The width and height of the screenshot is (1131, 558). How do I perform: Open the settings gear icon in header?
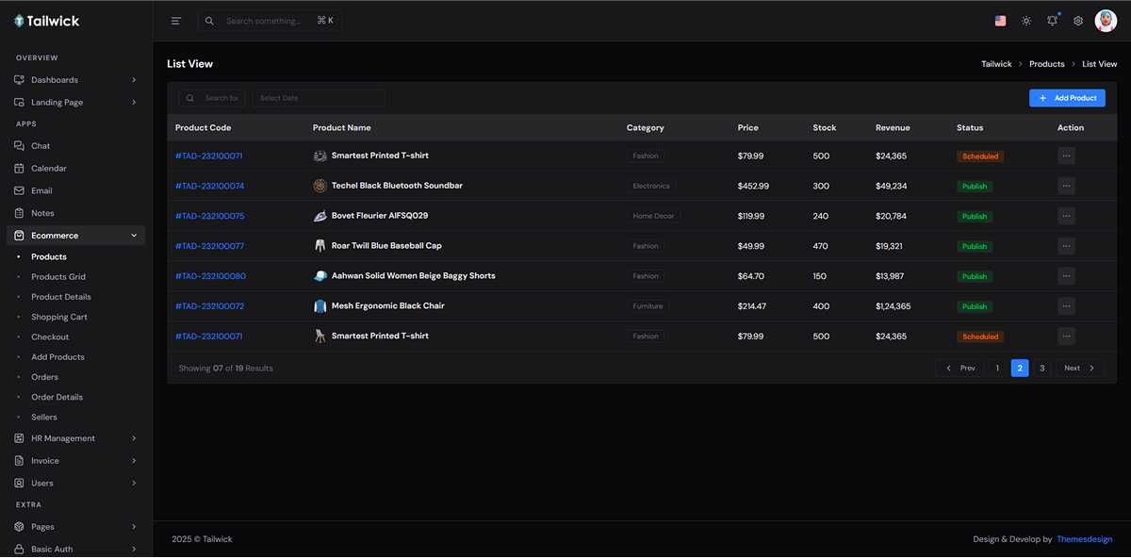[x=1078, y=21]
